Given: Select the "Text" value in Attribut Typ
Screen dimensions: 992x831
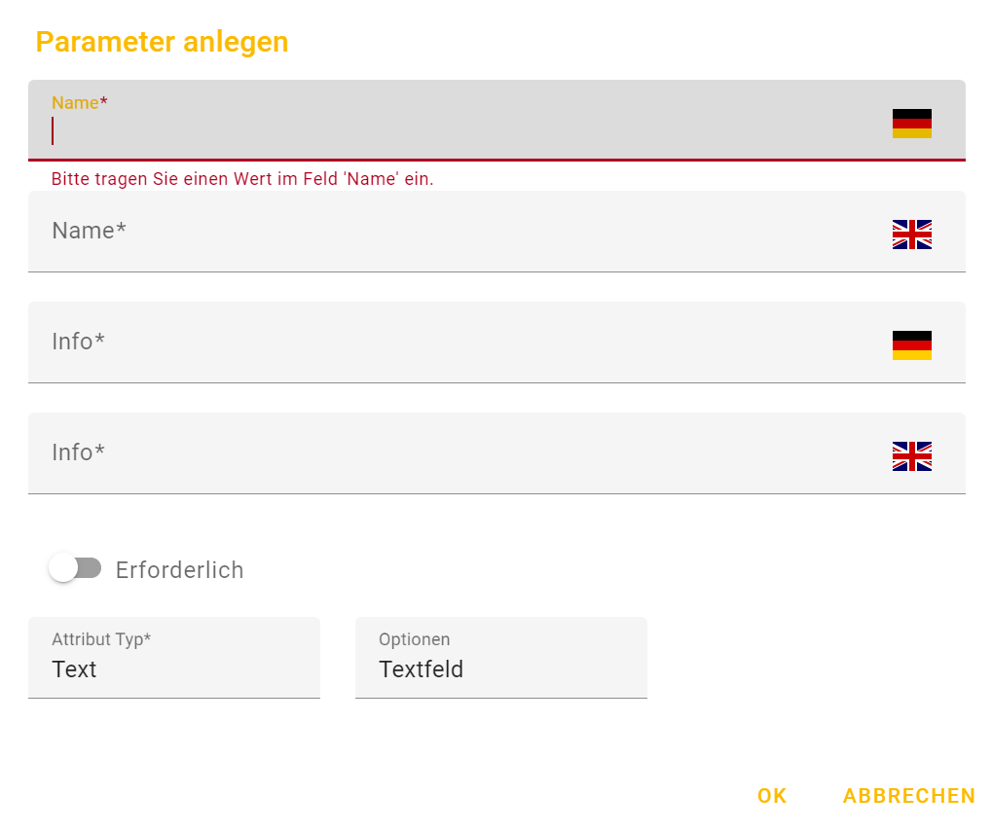Looking at the screenshot, I should click(74, 669).
